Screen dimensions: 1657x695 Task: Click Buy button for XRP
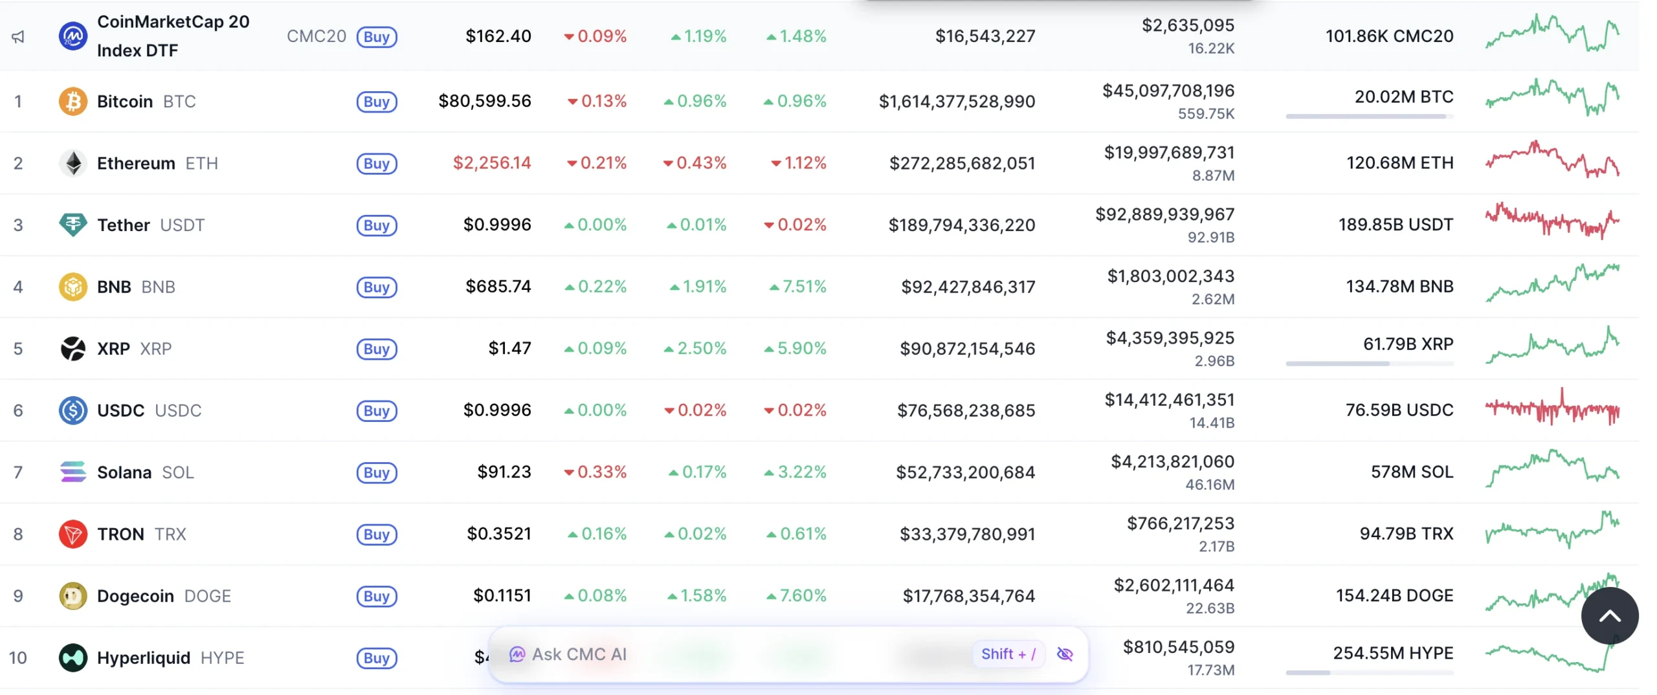click(377, 349)
